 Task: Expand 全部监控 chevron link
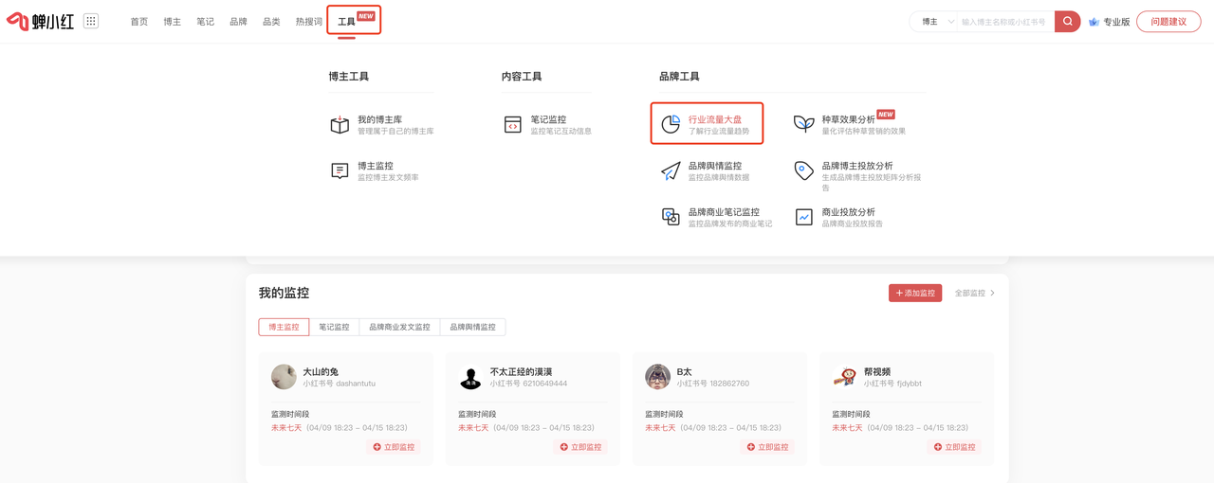click(x=975, y=294)
